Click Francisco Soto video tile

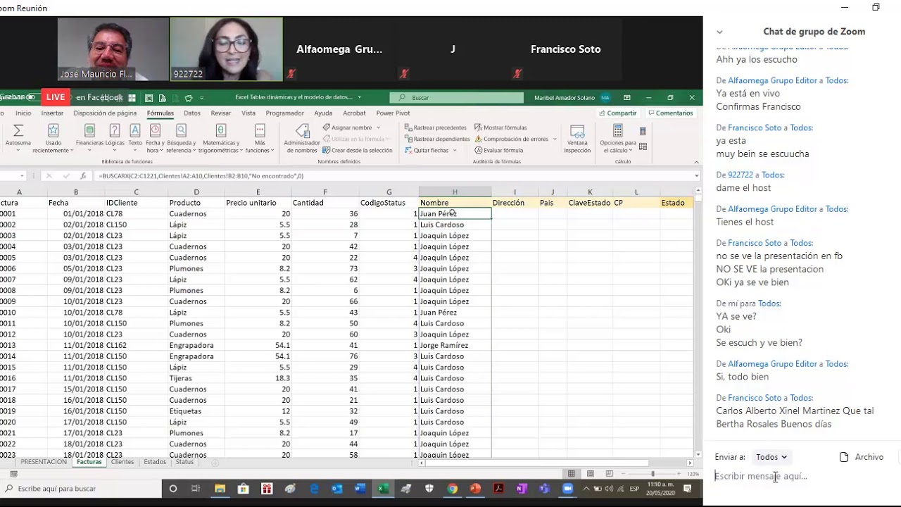(x=565, y=49)
